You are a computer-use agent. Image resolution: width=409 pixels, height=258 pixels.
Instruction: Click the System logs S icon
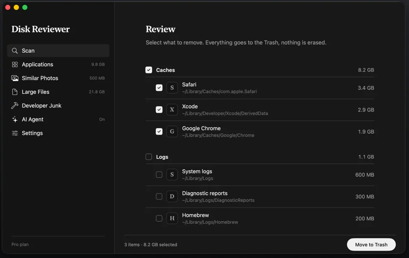click(x=172, y=175)
